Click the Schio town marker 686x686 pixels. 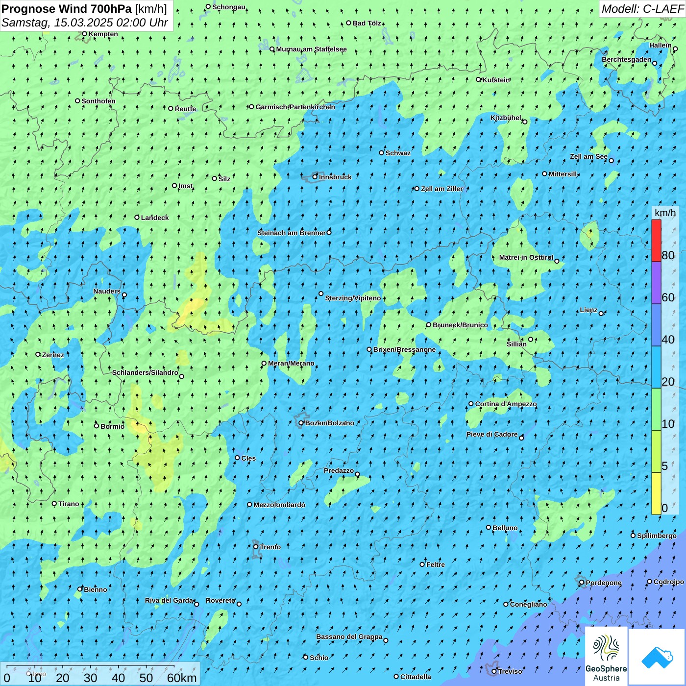(306, 657)
